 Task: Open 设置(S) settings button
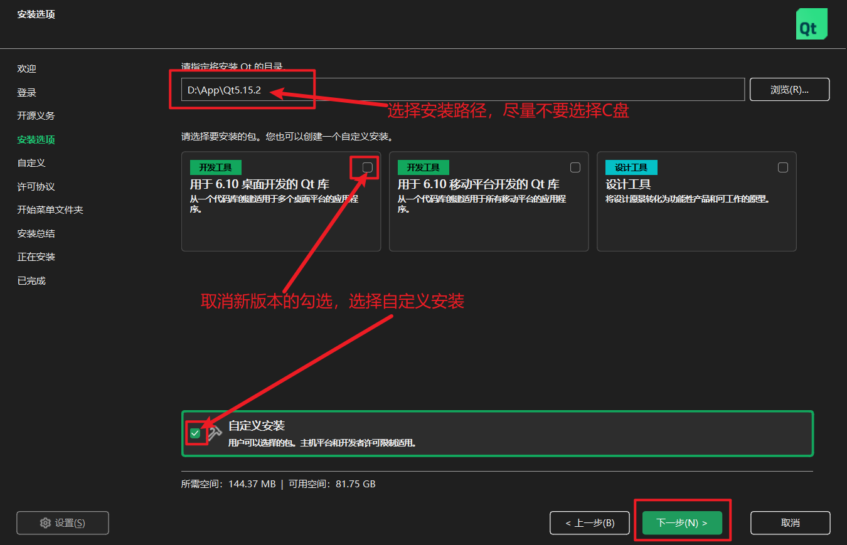click(63, 523)
